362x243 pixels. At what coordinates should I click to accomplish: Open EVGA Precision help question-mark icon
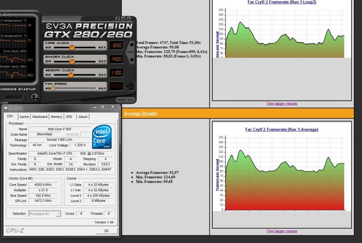click(118, 19)
